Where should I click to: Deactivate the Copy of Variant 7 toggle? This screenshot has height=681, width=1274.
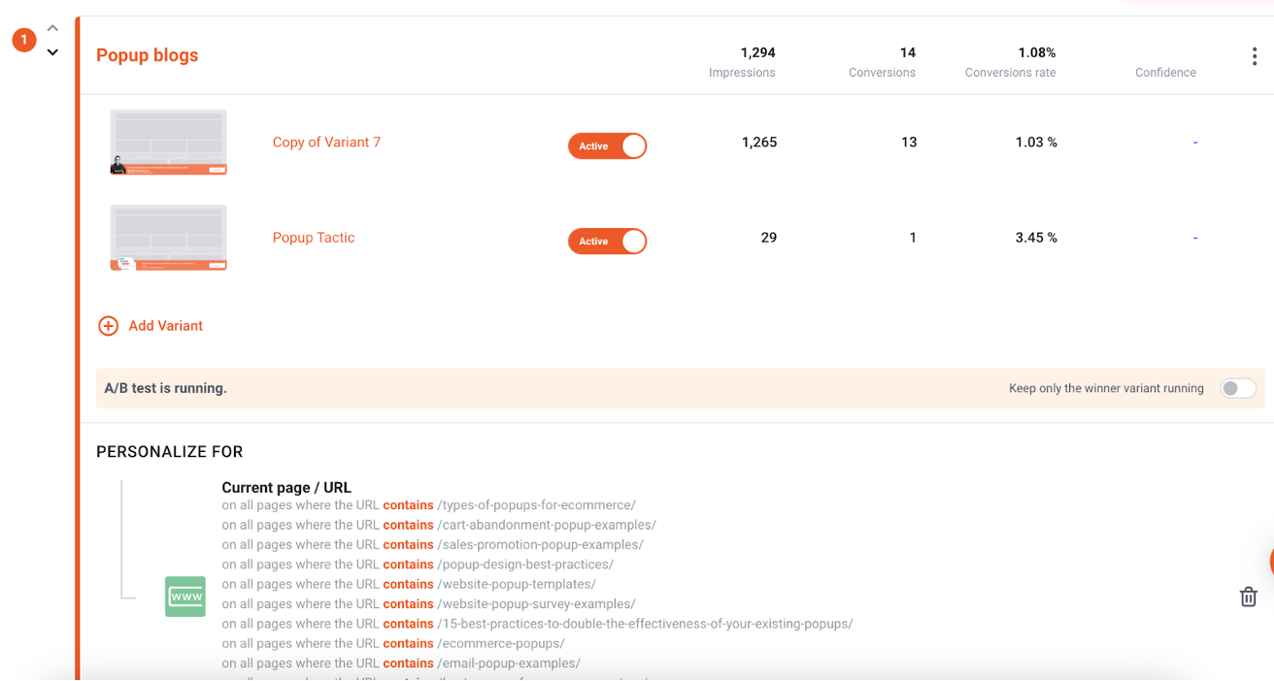[x=607, y=146]
